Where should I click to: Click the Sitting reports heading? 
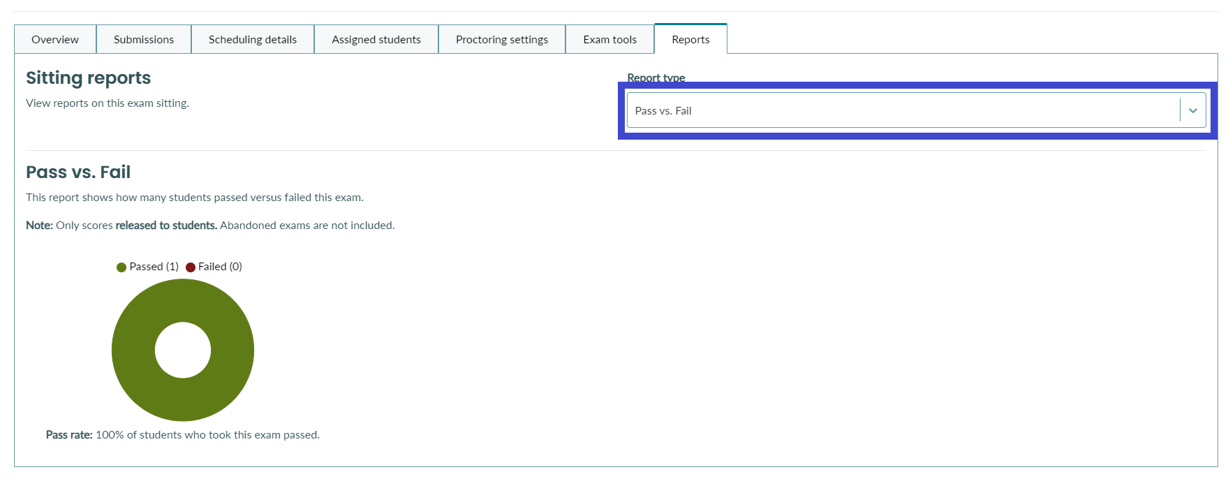pos(89,78)
